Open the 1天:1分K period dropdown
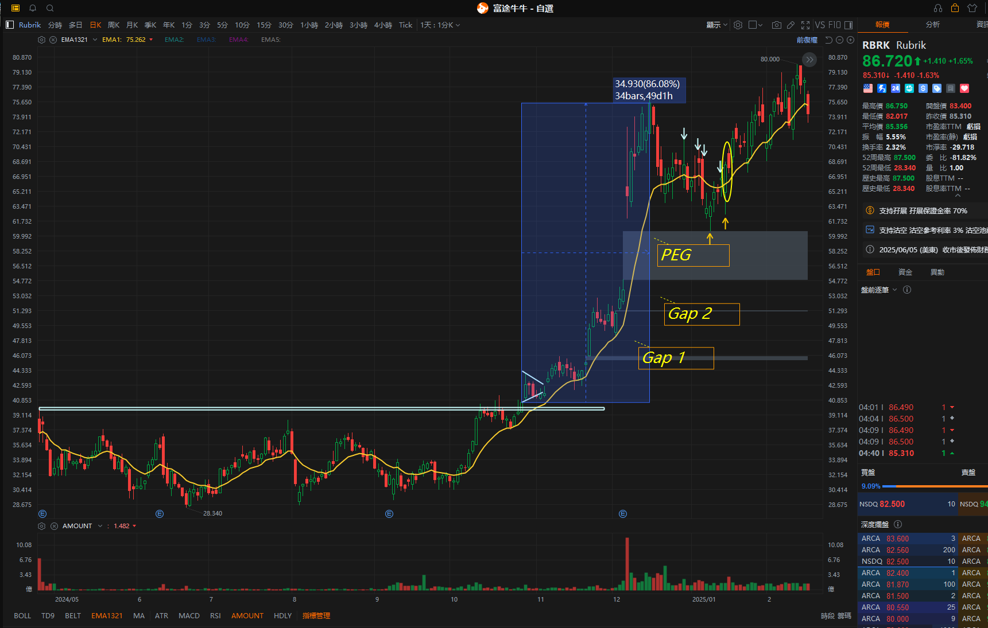Screen dimensions: 988x628 440,25
